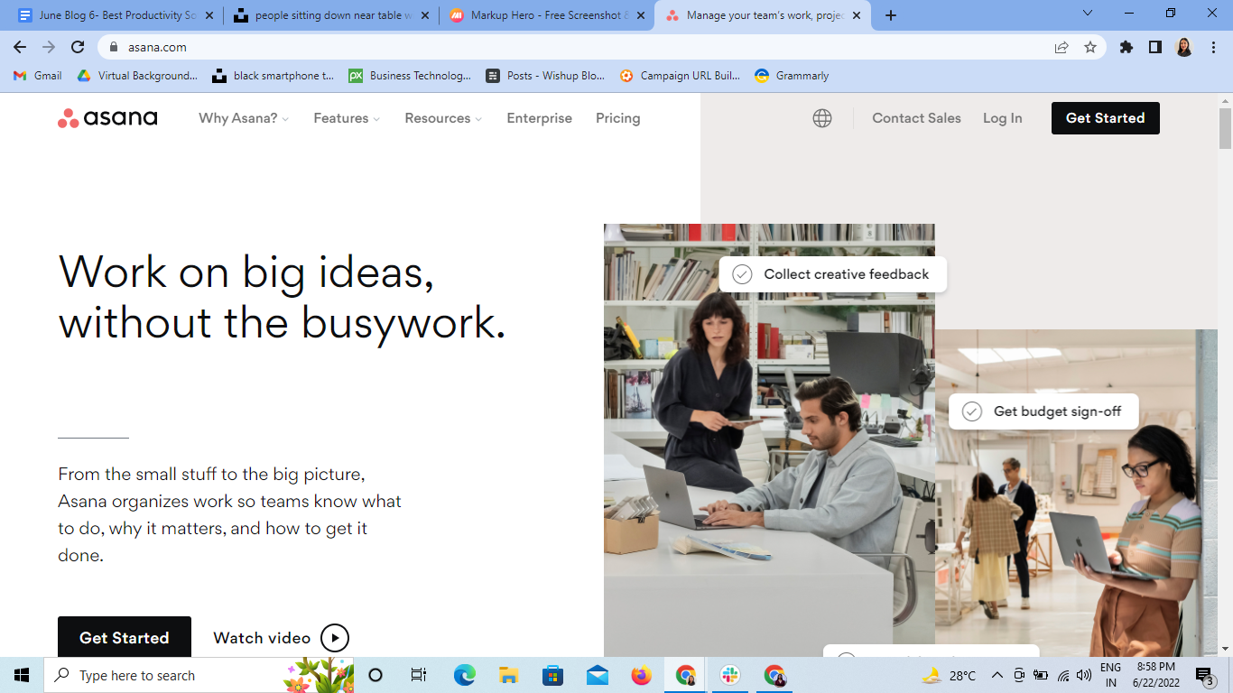Image resolution: width=1233 pixels, height=693 pixels.
Task: Open the Chrome profile avatar
Action: click(x=1184, y=47)
